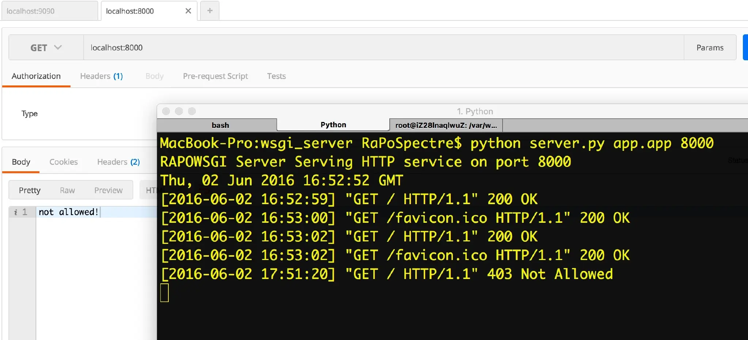Click the 16:53:00 favicon.ico log entry
The image size is (748, 340).
396,218
